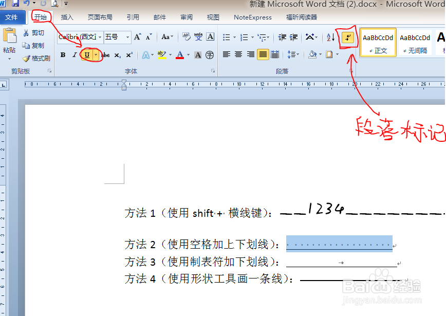Open the NoteExpress ribbon tab
Viewport: 446px width, 316px height.
tap(252, 17)
